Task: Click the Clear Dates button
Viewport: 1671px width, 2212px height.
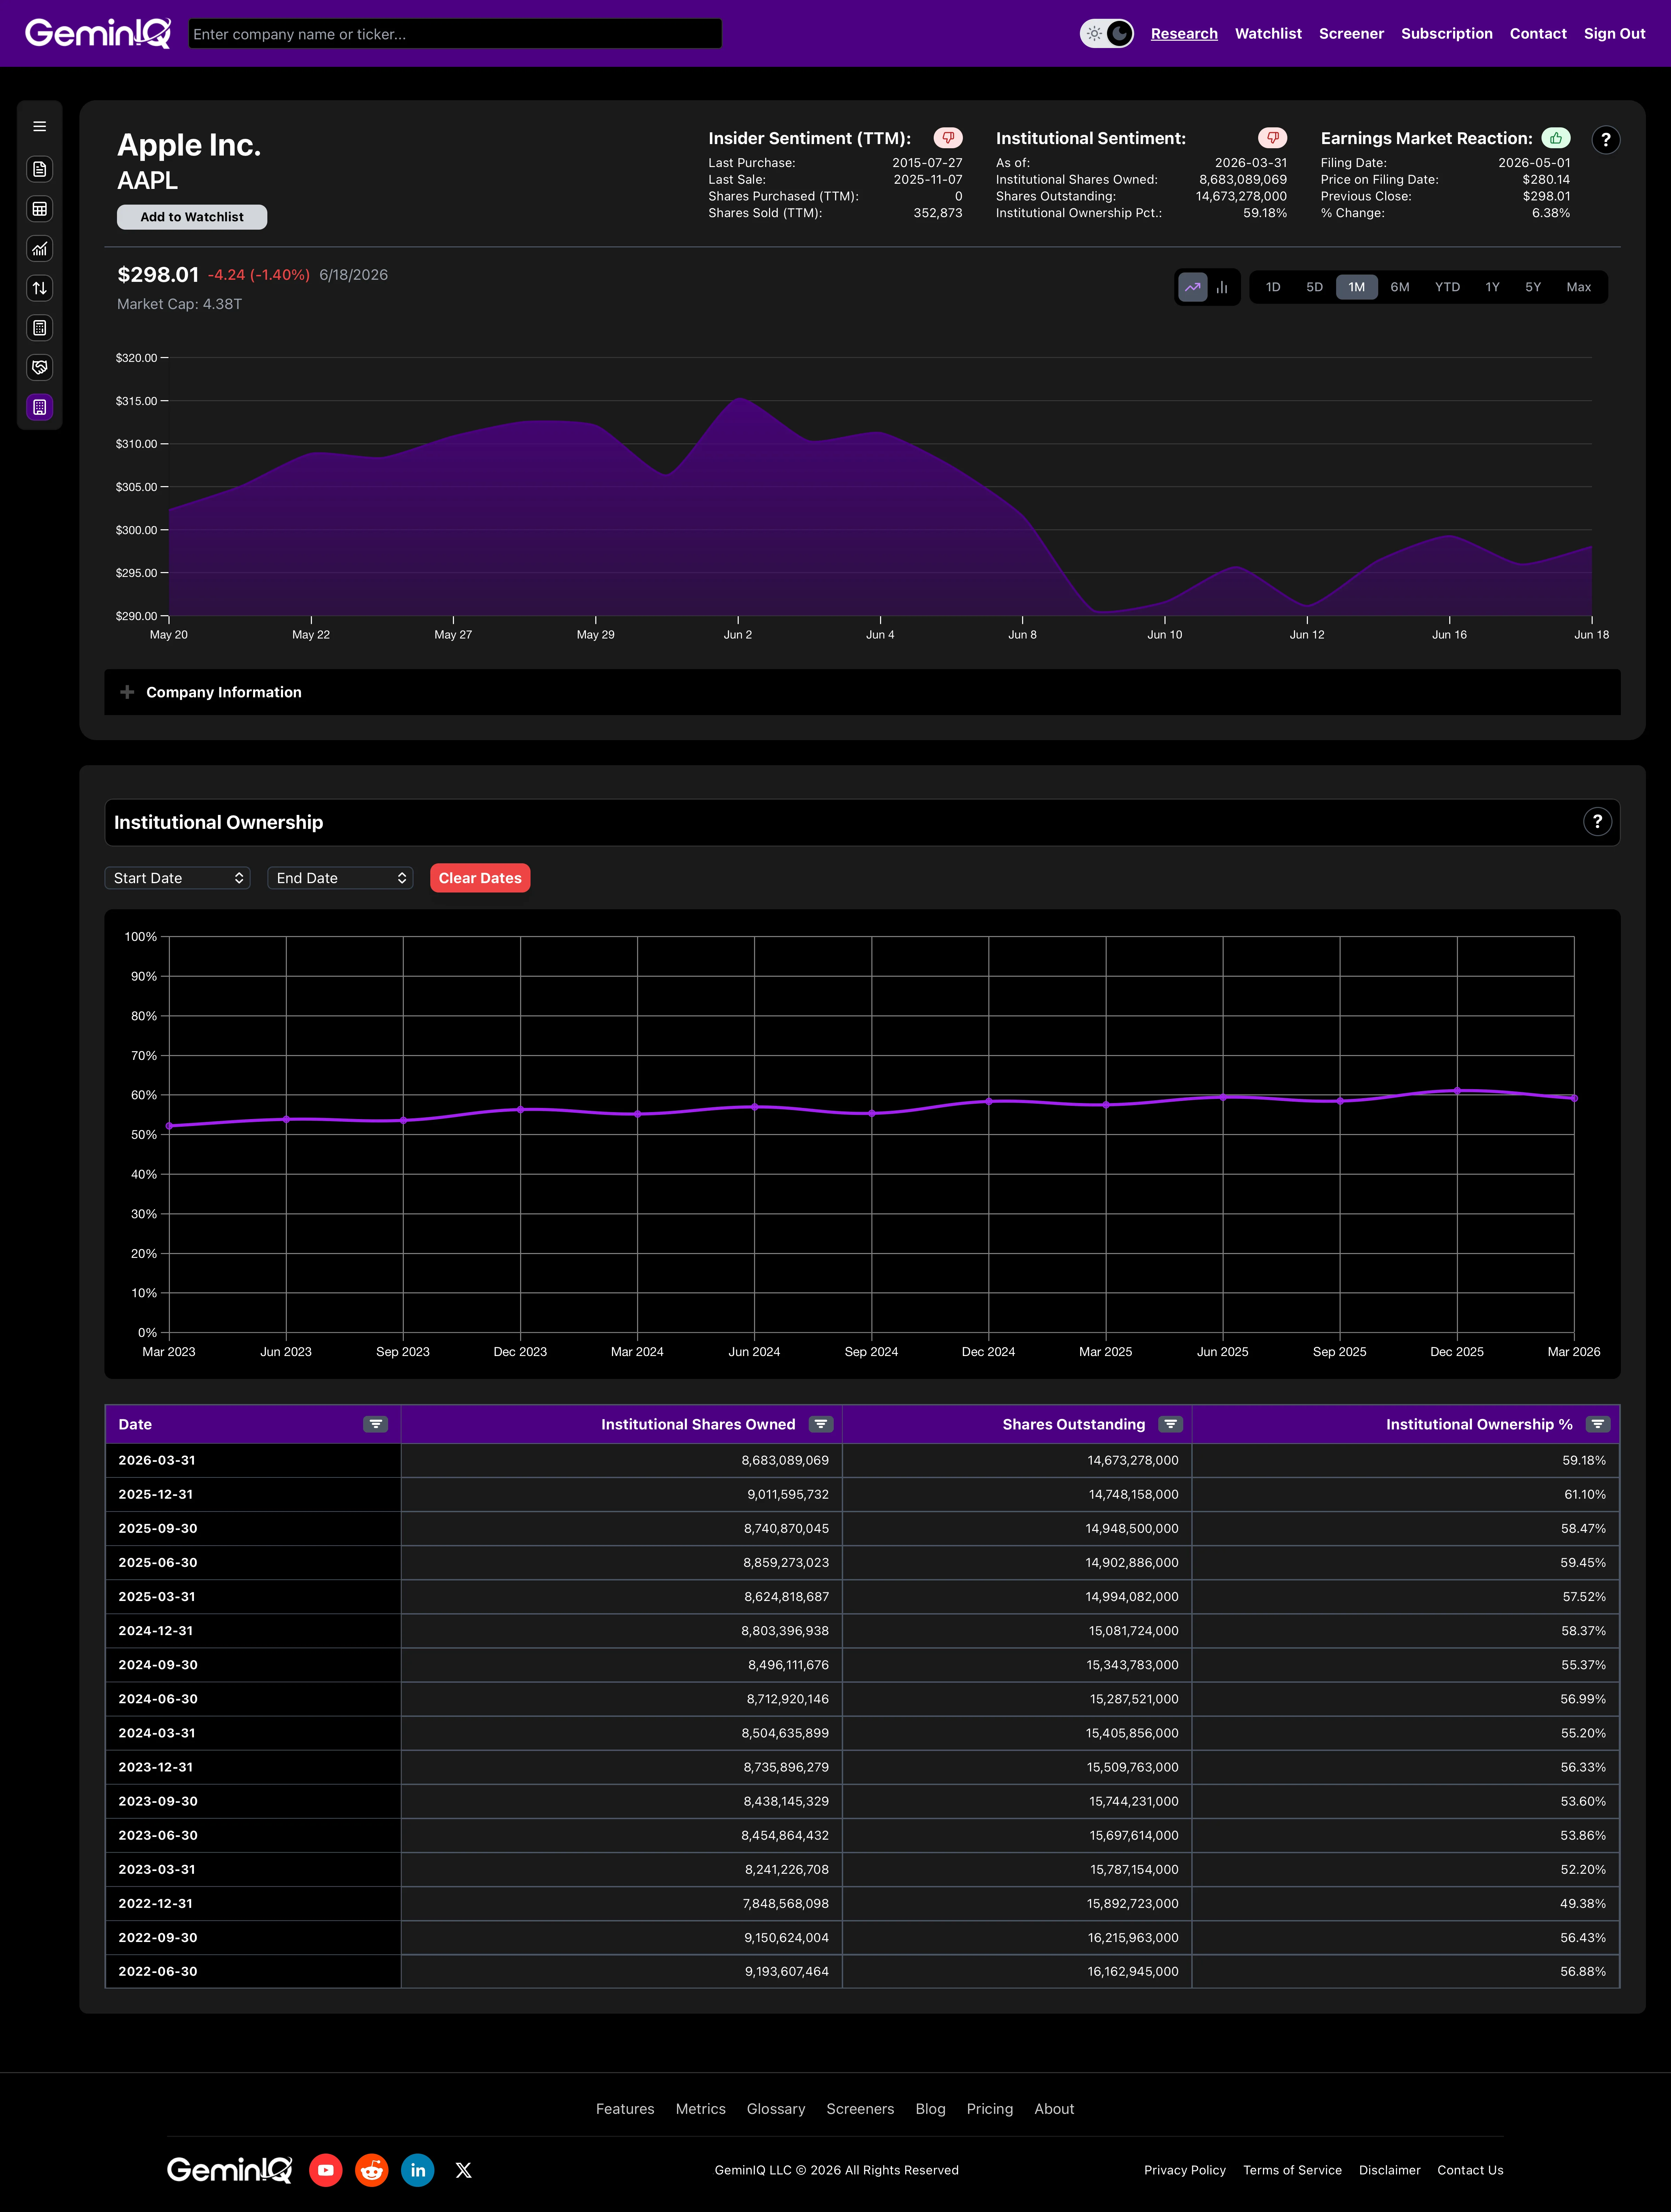Action: click(480, 878)
